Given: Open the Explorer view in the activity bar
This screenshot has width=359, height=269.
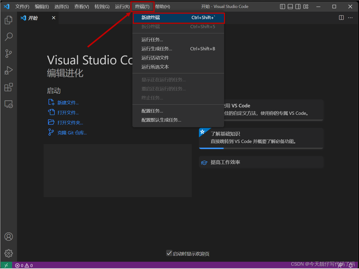Looking at the screenshot, I should point(8,20).
